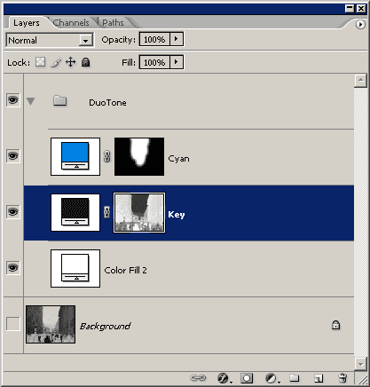The width and height of the screenshot is (370, 387).
Task: Create a new group
Action: [x=295, y=378]
